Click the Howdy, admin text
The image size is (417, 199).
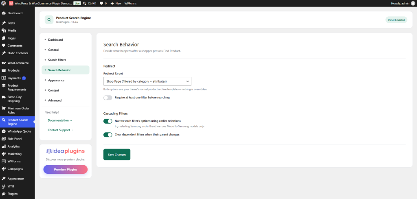click(400, 3)
